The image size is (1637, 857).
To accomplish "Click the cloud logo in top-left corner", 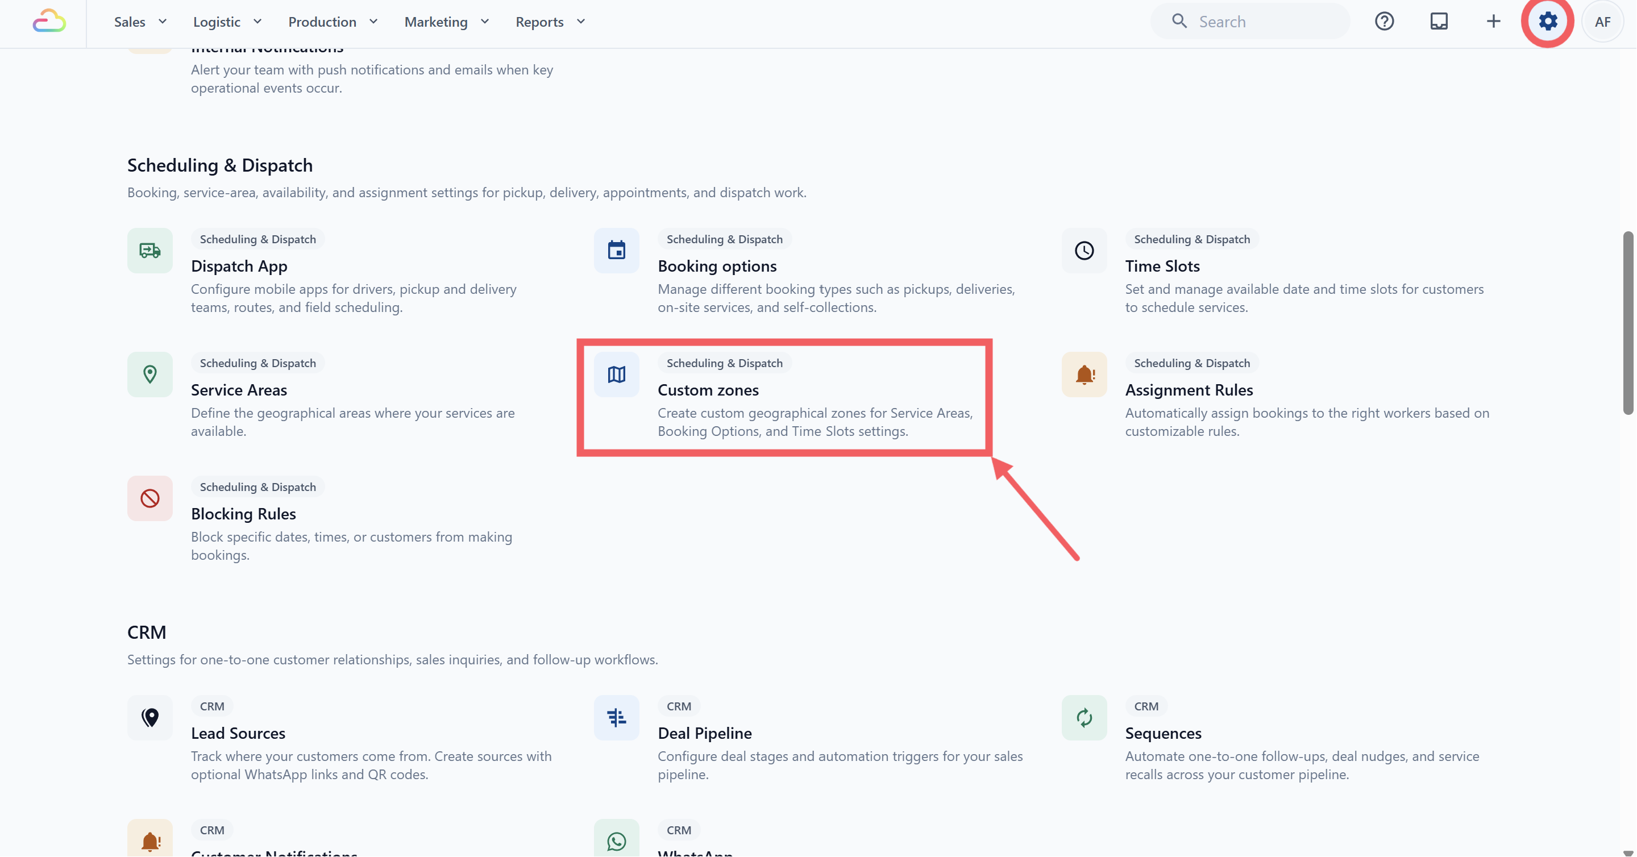I will [x=49, y=21].
